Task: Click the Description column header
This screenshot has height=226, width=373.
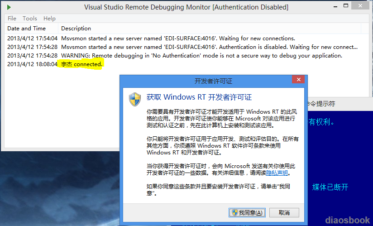Action: click(x=209, y=29)
